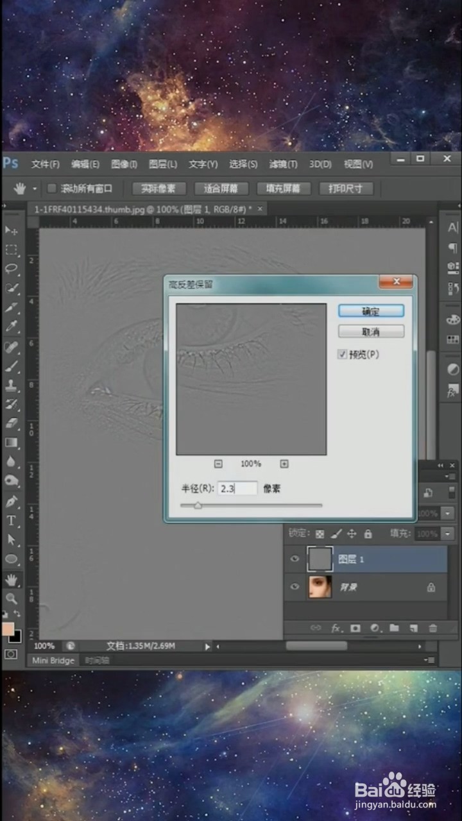Select the Hand tool in toolbox
462x821 pixels.
tap(12, 580)
